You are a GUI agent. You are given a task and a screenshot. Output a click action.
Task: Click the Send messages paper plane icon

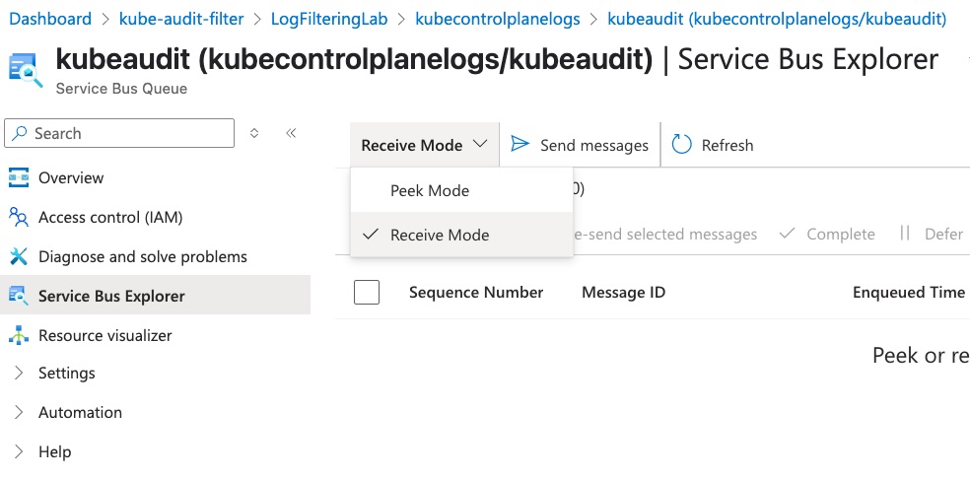coord(520,145)
